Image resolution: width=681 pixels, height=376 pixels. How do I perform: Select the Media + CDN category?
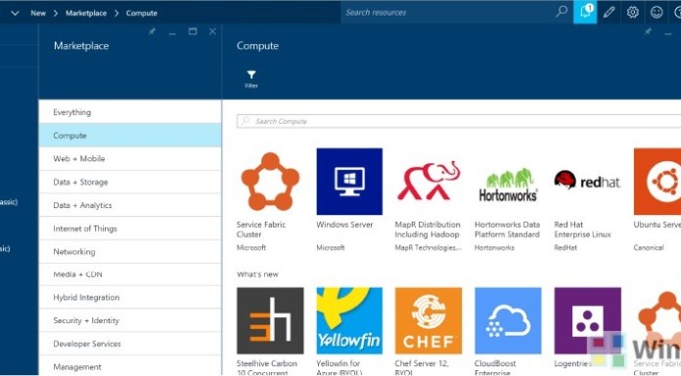[130, 274]
